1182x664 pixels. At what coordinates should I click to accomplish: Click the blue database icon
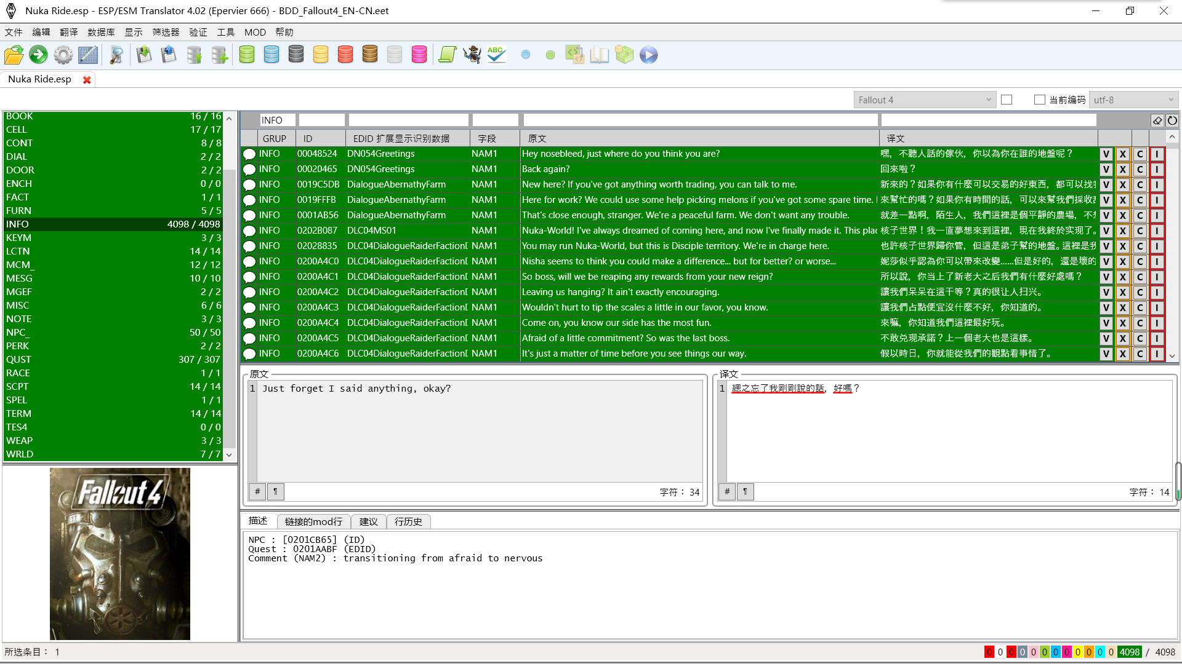pos(271,55)
